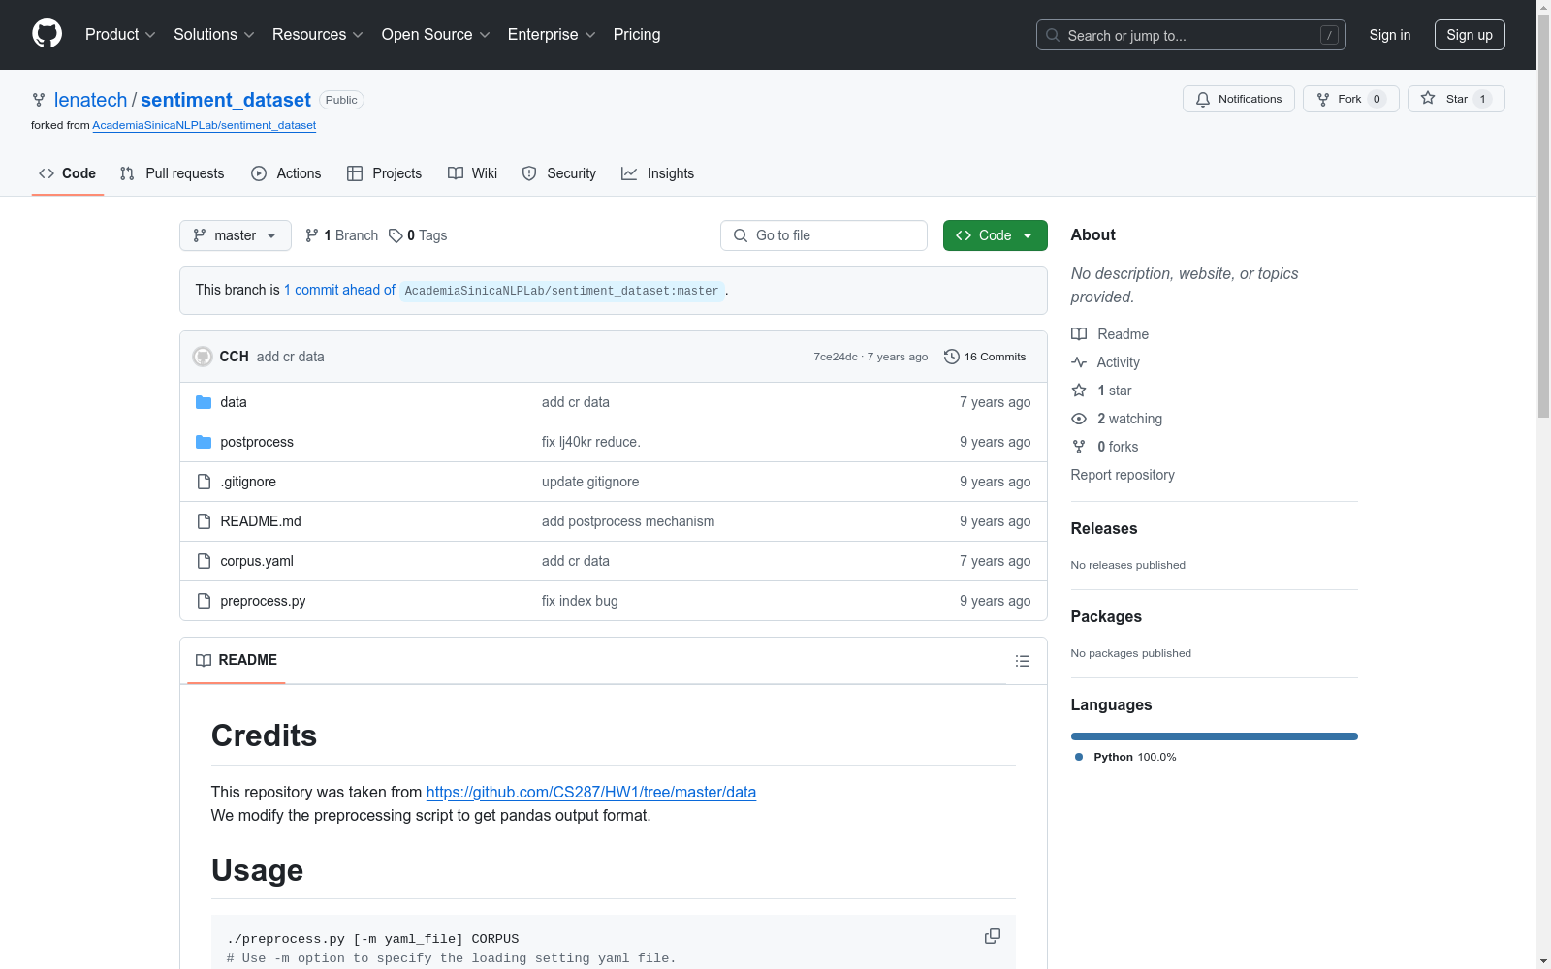
Task: Expand the Solutions menu
Action: coord(214,35)
